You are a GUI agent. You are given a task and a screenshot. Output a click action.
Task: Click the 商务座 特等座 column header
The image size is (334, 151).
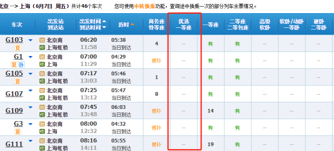click(157, 25)
